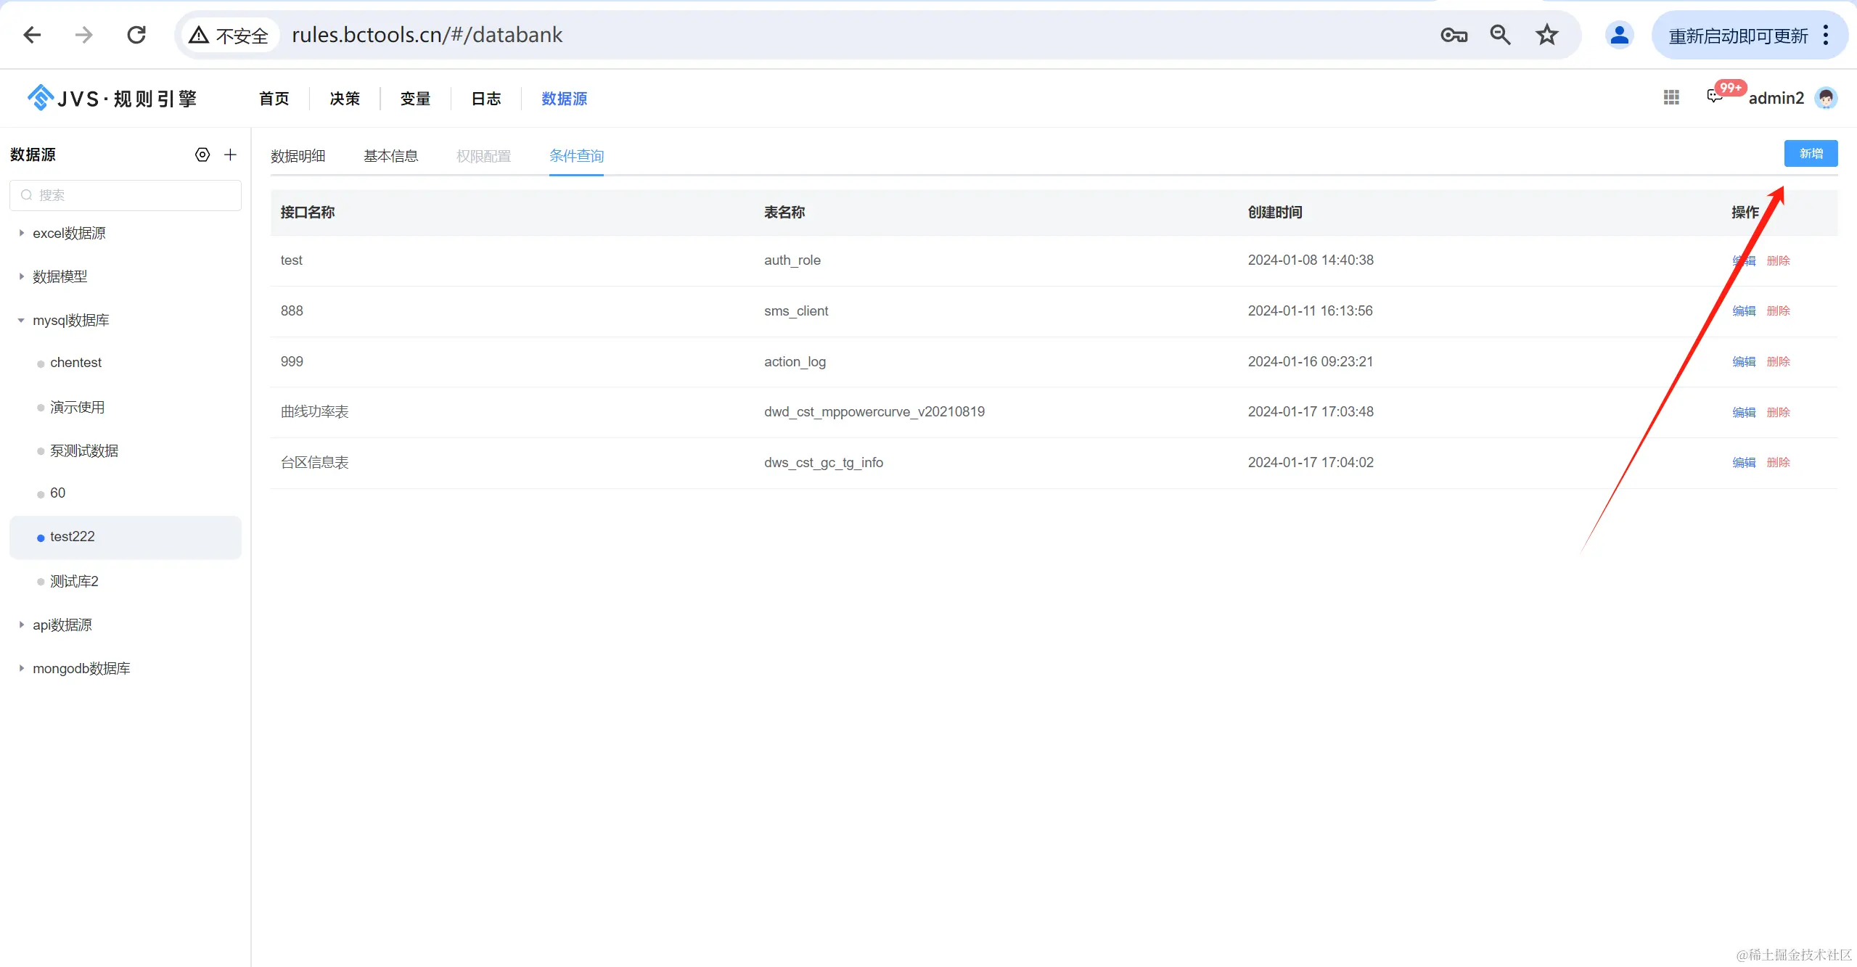Click the plus icon to add data source

coord(231,155)
